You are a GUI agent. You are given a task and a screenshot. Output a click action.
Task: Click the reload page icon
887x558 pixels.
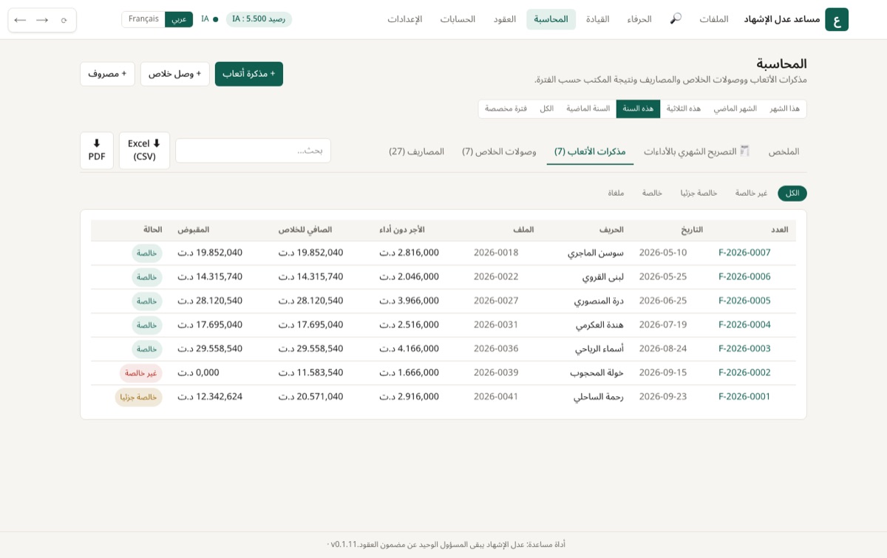coord(64,20)
